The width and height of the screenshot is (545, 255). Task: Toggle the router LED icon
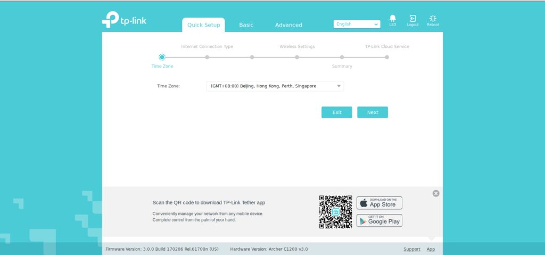point(392,20)
